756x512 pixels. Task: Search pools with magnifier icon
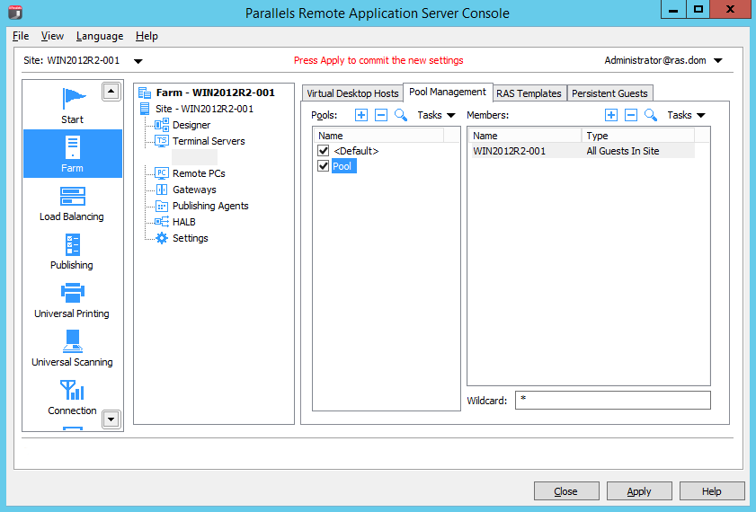[x=401, y=115]
